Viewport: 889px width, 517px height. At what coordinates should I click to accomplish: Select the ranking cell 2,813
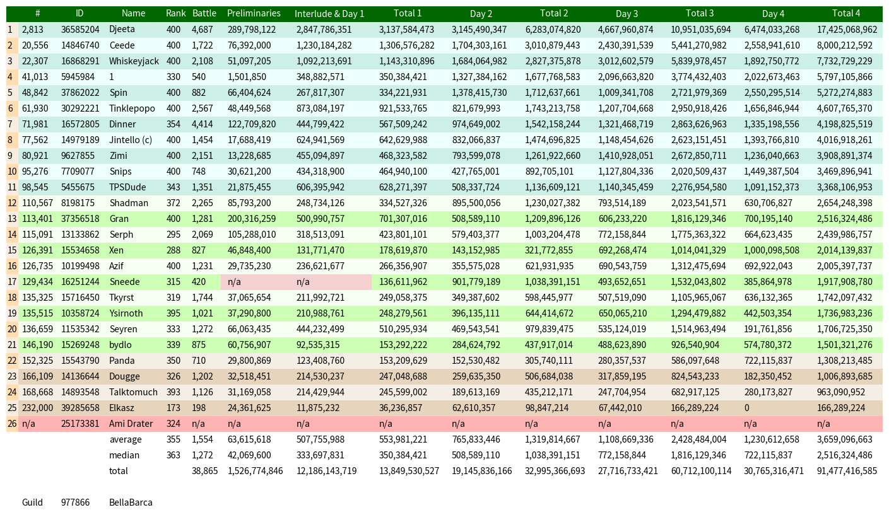[32, 30]
